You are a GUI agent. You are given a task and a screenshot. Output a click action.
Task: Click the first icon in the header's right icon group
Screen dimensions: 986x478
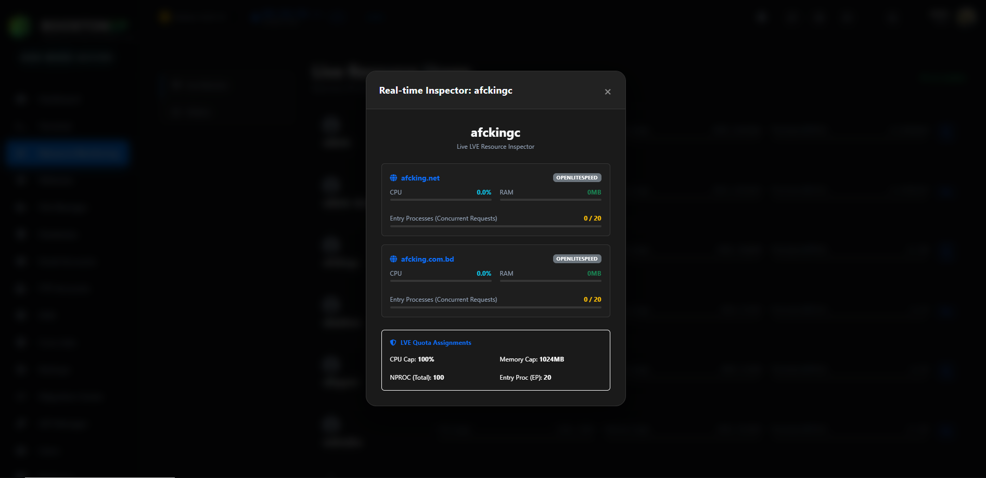[761, 17]
